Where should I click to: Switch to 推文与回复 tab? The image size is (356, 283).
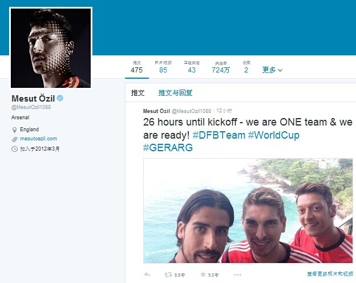[x=175, y=92]
